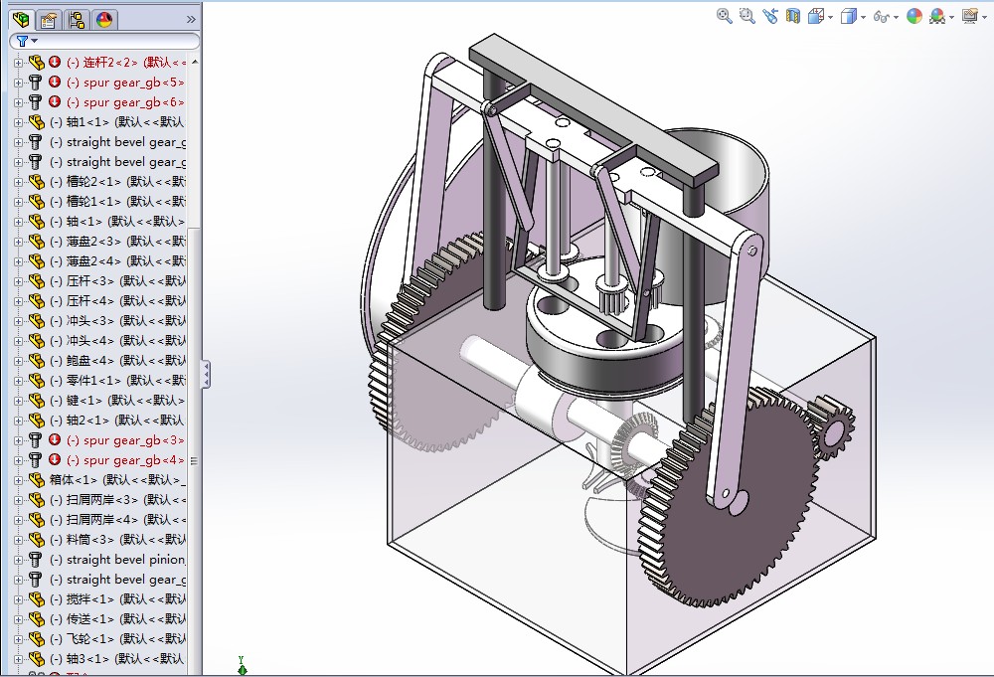This screenshot has height=677, width=994.
Task: Select the 压杆<4> component
Action: click(x=117, y=301)
